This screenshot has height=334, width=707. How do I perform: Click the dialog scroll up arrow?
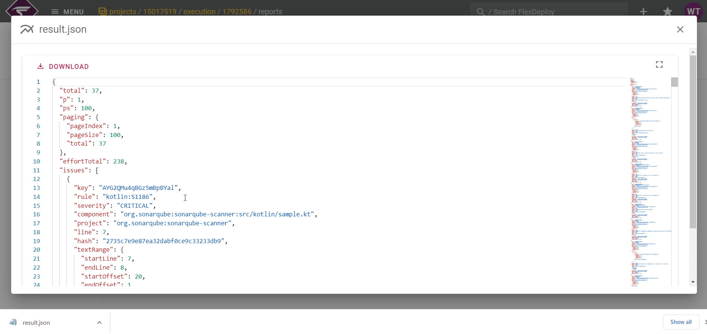click(693, 52)
